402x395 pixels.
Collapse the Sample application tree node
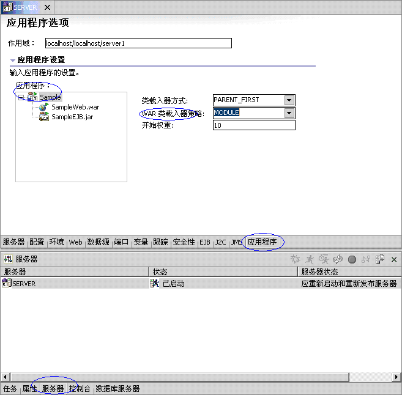coord(21,97)
